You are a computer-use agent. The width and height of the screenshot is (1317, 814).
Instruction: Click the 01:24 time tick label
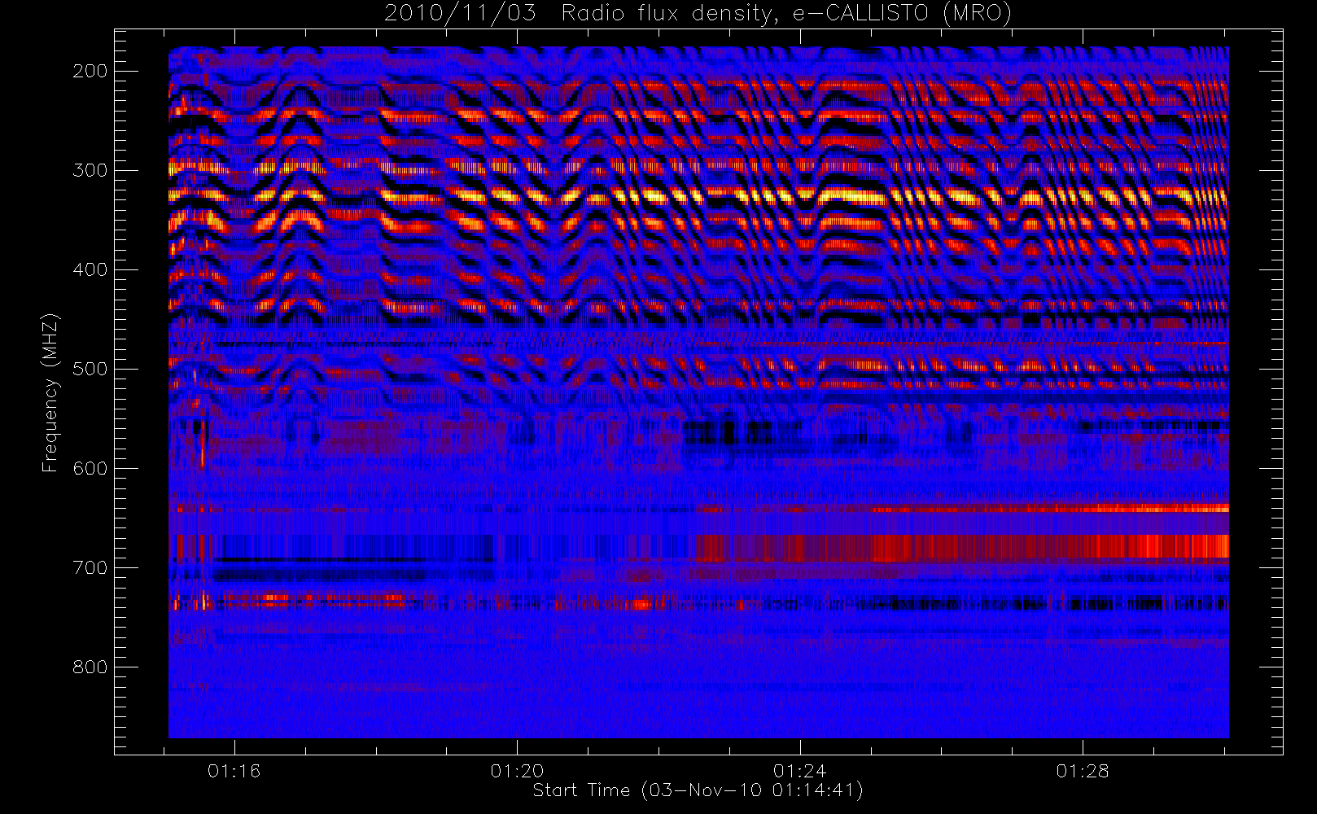coord(800,771)
